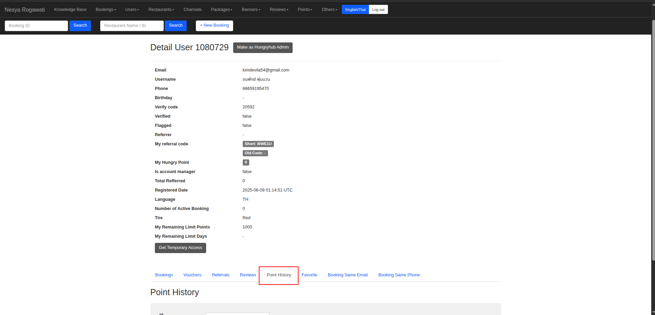Screen dimensions: 655x315
Task: Click the Restaurant Name / ID field
Action: click(x=132, y=26)
